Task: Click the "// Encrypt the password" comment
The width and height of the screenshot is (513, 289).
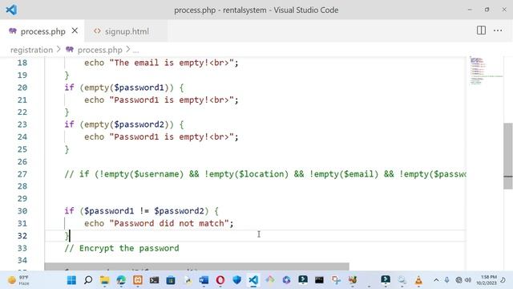Action: coord(122,248)
